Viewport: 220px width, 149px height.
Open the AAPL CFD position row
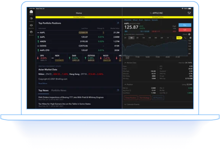(78, 50)
